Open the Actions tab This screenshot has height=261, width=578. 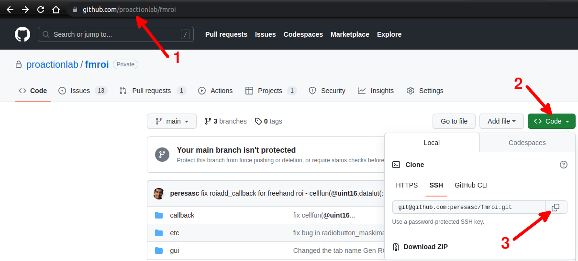(215, 91)
